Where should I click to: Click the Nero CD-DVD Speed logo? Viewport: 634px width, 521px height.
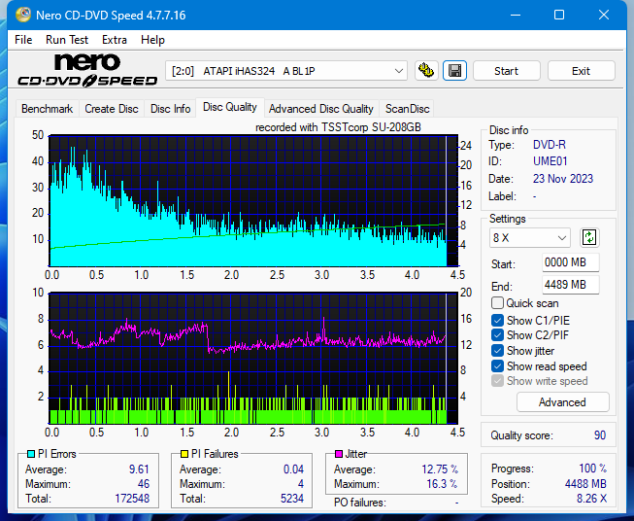click(87, 70)
